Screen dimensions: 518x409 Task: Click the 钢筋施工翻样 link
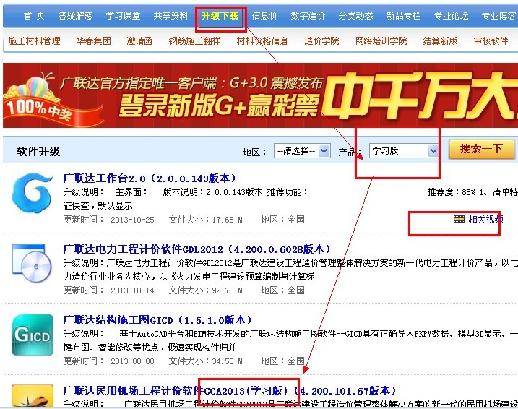(194, 41)
